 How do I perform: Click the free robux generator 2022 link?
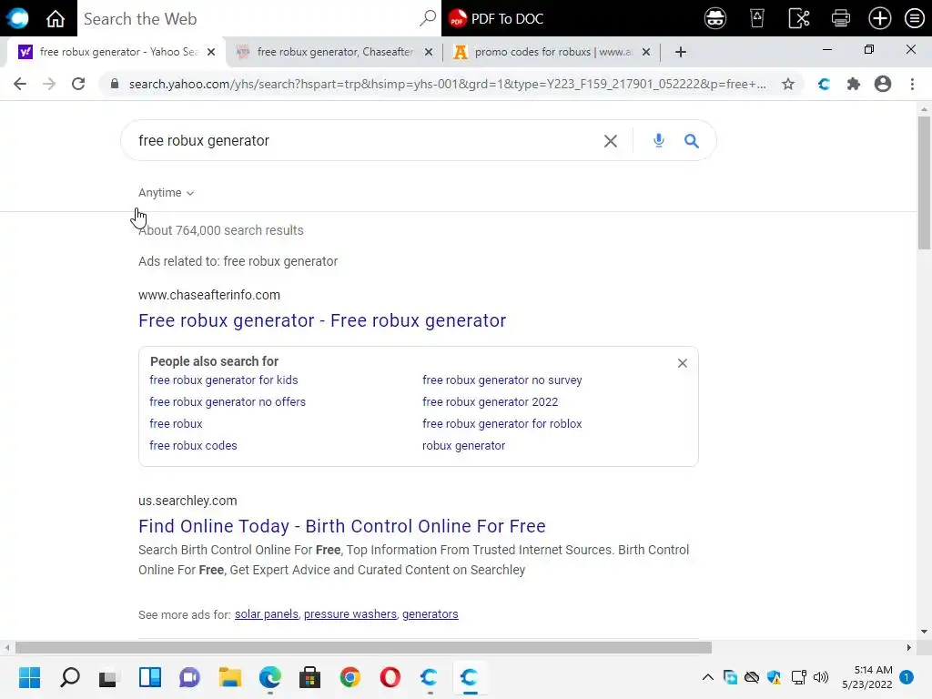pos(490,401)
